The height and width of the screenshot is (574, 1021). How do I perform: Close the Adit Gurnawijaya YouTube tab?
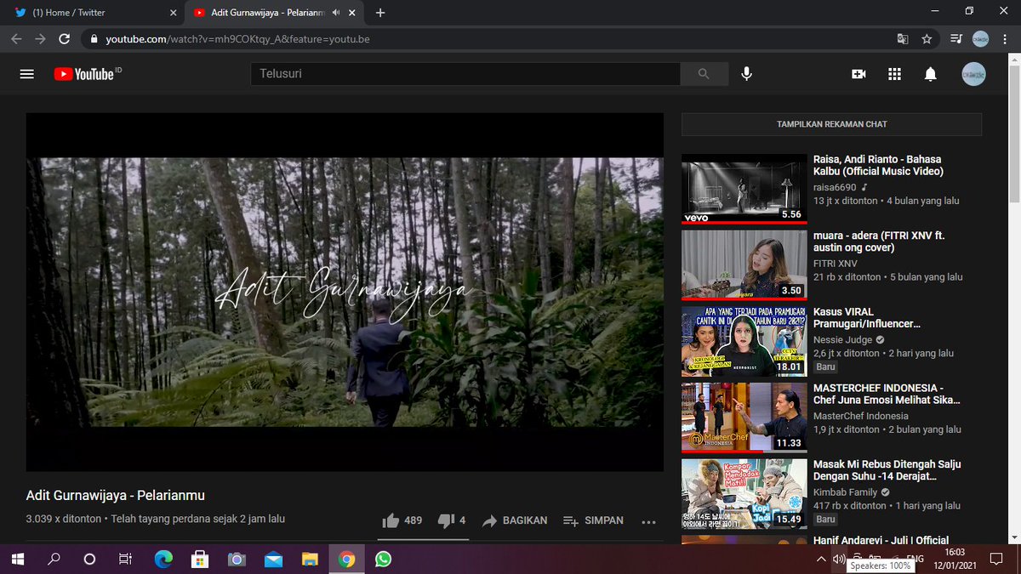(x=352, y=13)
